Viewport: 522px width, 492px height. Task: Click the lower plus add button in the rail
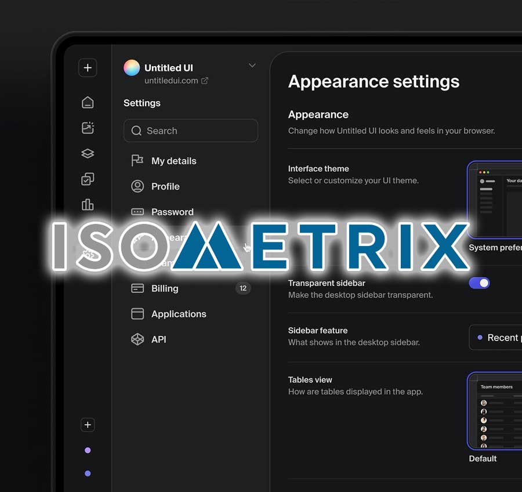(x=88, y=425)
